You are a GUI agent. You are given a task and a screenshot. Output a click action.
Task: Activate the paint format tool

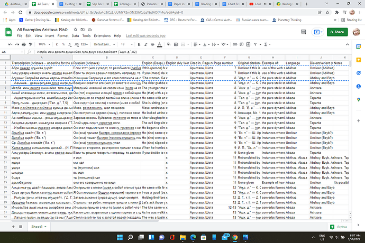(31, 44)
